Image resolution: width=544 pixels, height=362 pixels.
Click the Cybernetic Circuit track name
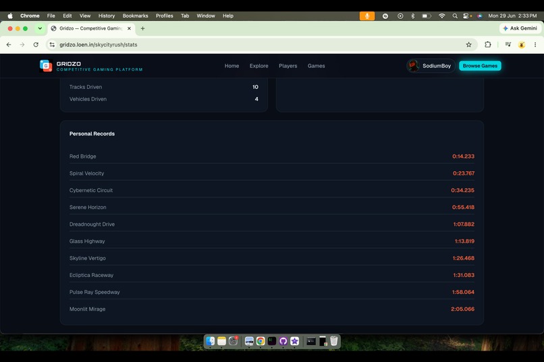pos(91,190)
